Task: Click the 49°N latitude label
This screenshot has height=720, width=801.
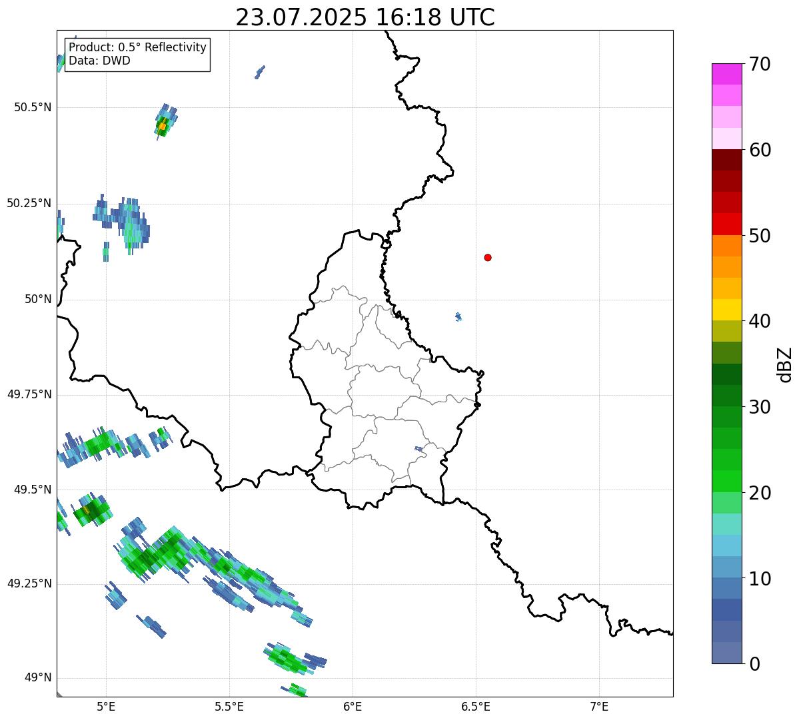Action: click(x=38, y=677)
